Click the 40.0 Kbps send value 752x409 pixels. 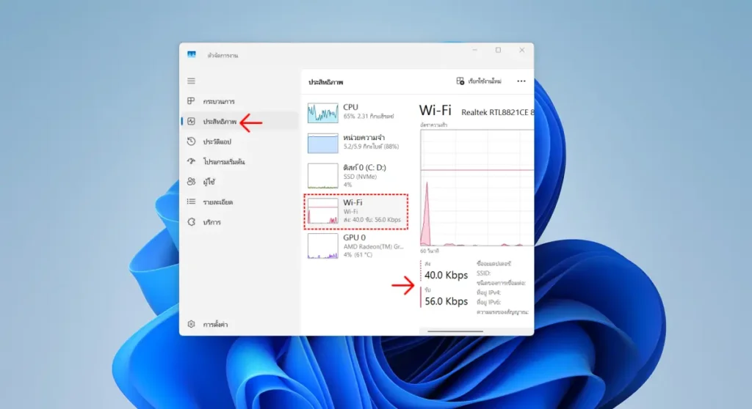coord(446,275)
